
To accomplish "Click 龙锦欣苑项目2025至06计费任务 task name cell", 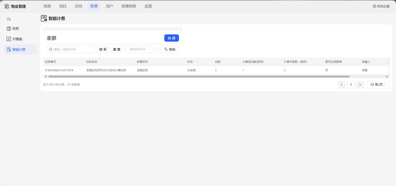I will (106, 70).
